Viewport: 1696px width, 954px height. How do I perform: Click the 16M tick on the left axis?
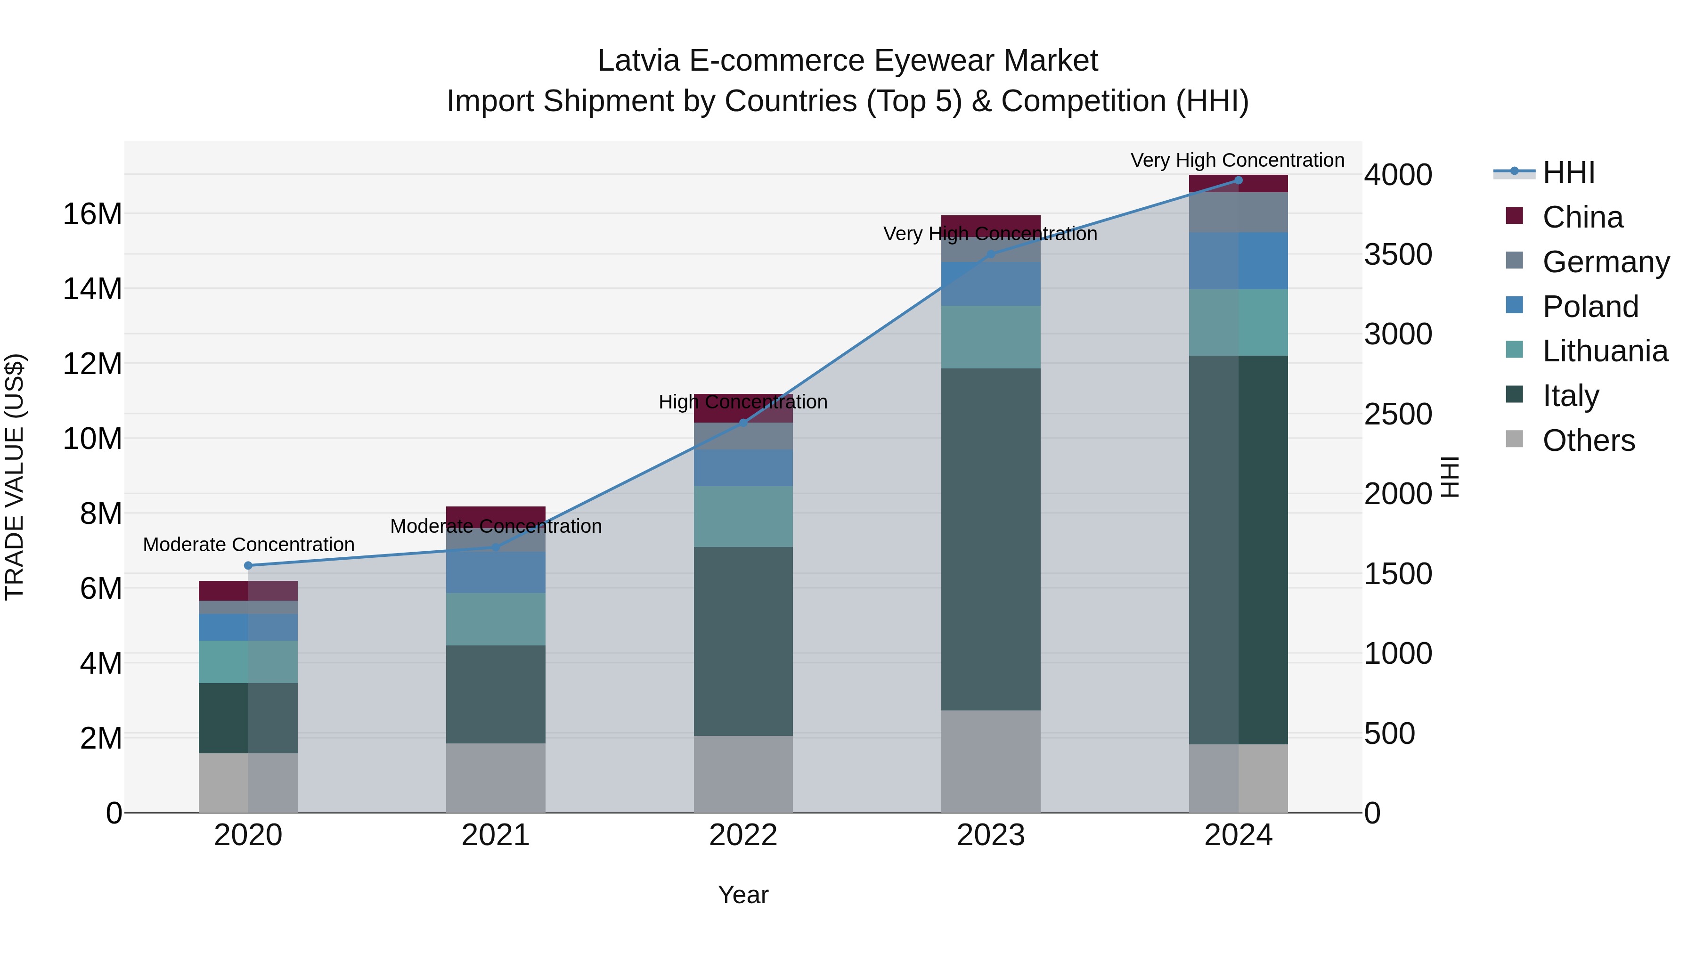(x=92, y=214)
